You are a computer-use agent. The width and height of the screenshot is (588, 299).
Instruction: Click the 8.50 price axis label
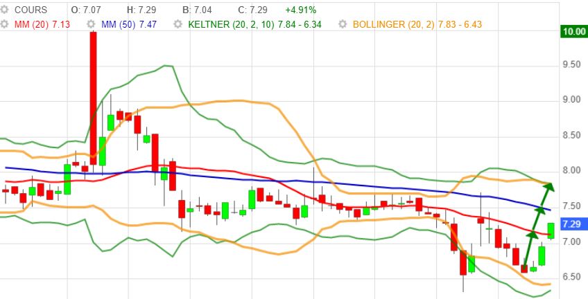coord(573,136)
